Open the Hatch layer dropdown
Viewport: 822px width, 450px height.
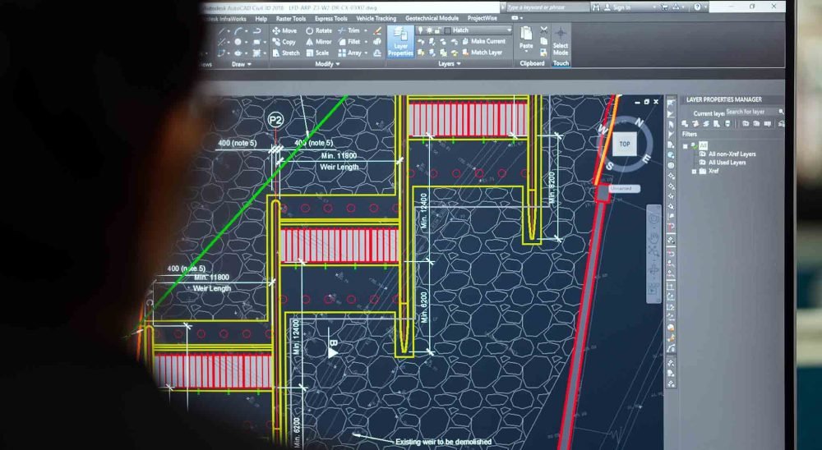point(507,30)
